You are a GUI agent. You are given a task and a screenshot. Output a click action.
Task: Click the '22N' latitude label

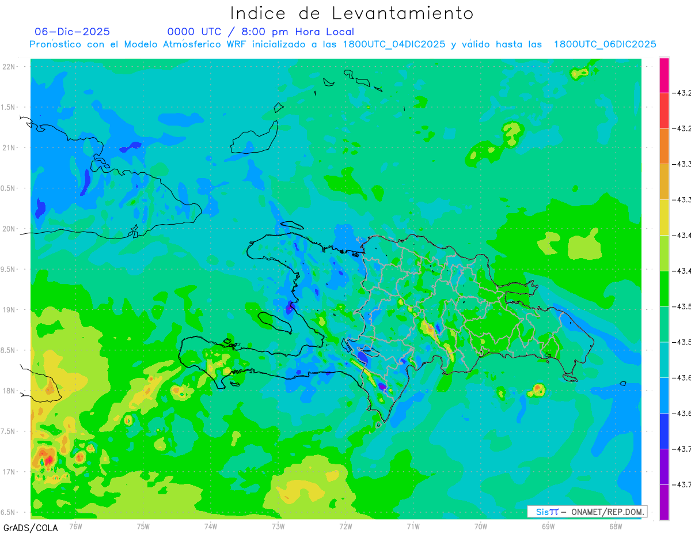click(9, 67)
